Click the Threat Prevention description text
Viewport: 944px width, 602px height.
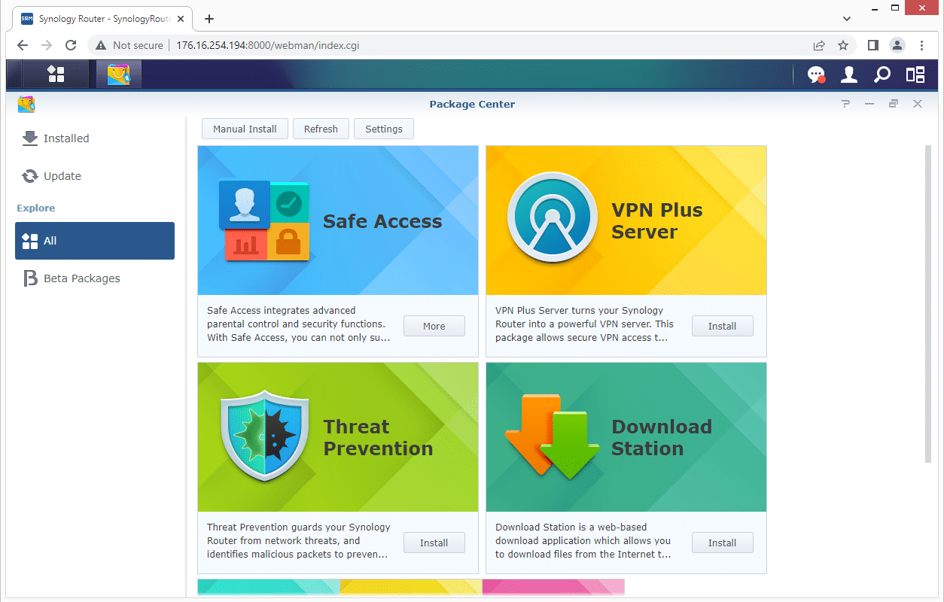click(299, 540)
